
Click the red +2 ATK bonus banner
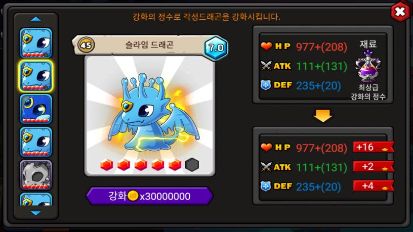(x=374, y=166)
